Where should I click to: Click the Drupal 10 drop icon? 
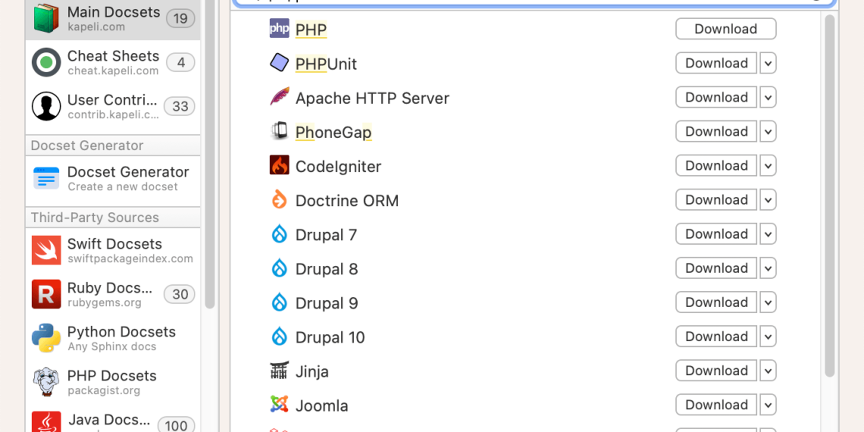click(x=280, y=336)
